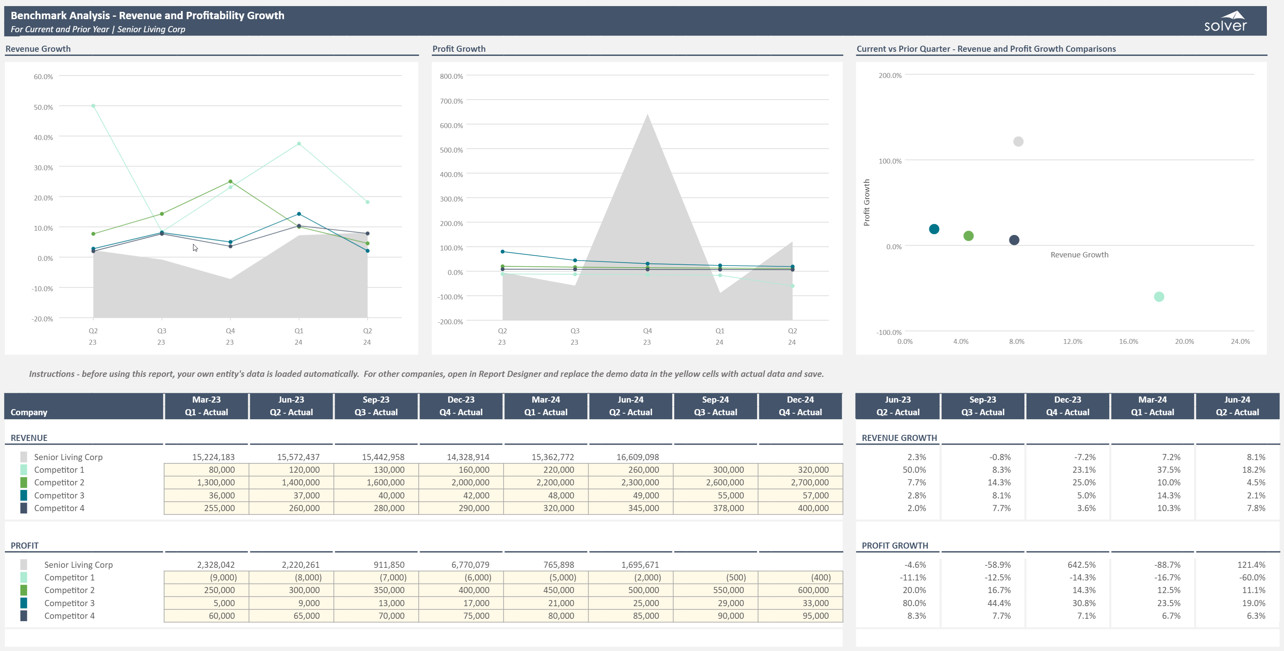Click Senior Living Corp Jun-24 profit 1,695,671

[x=640, y=565]
